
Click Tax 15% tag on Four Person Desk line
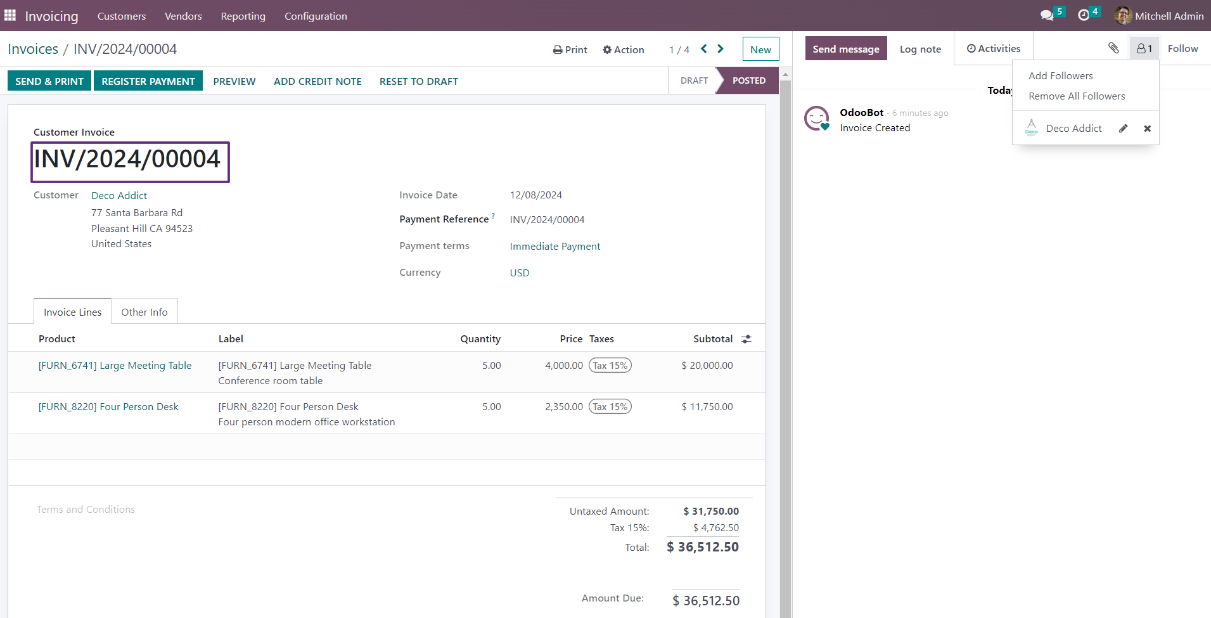point(610,406)
